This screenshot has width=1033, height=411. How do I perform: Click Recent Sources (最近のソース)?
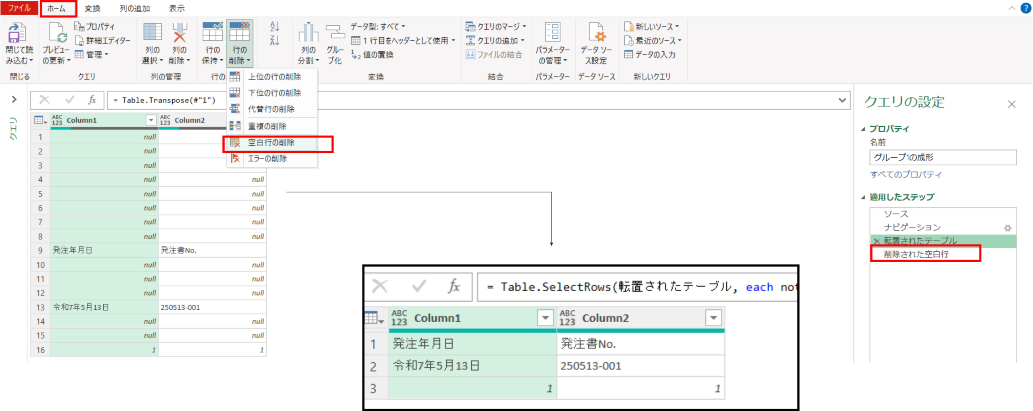652,40
